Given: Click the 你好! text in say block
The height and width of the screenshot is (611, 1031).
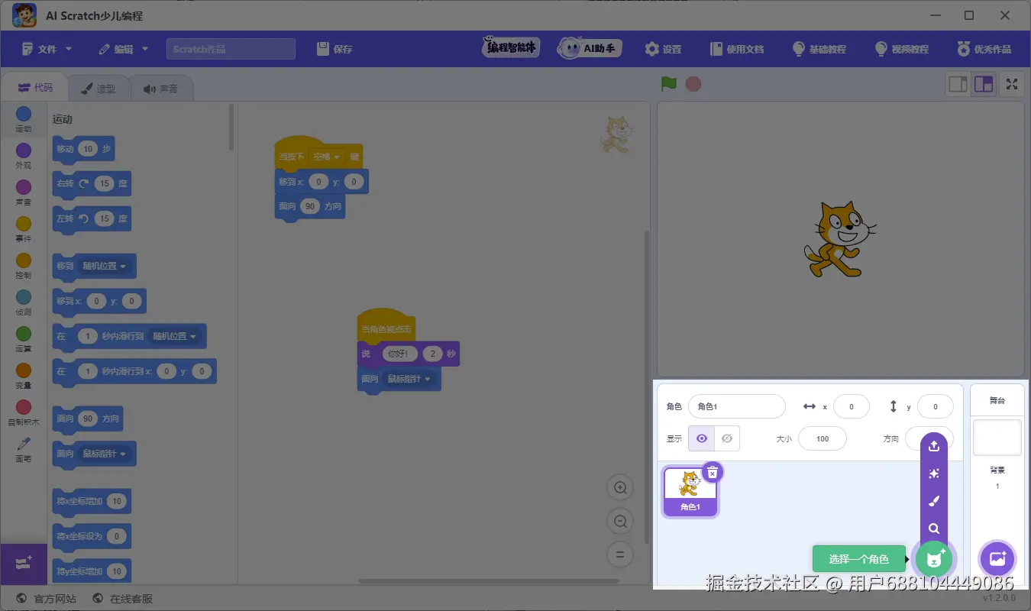Looking at the screenshot, I should pyautogui.click(x=400, y=354).
